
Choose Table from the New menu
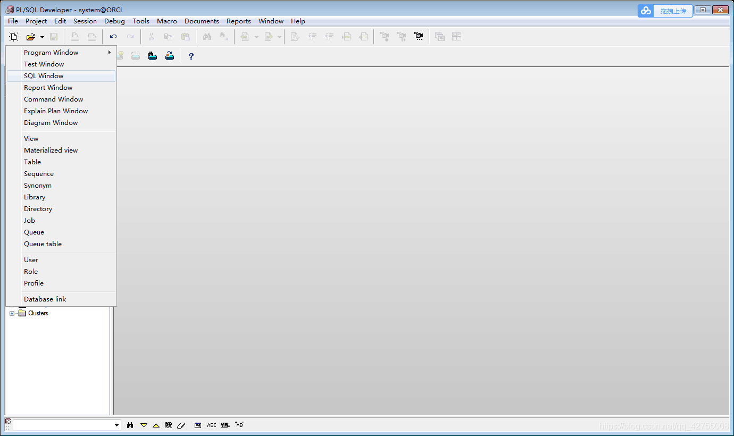tap(61, 162)
